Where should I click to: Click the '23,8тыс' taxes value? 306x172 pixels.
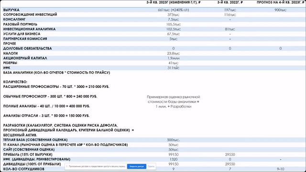coord(173,53)
